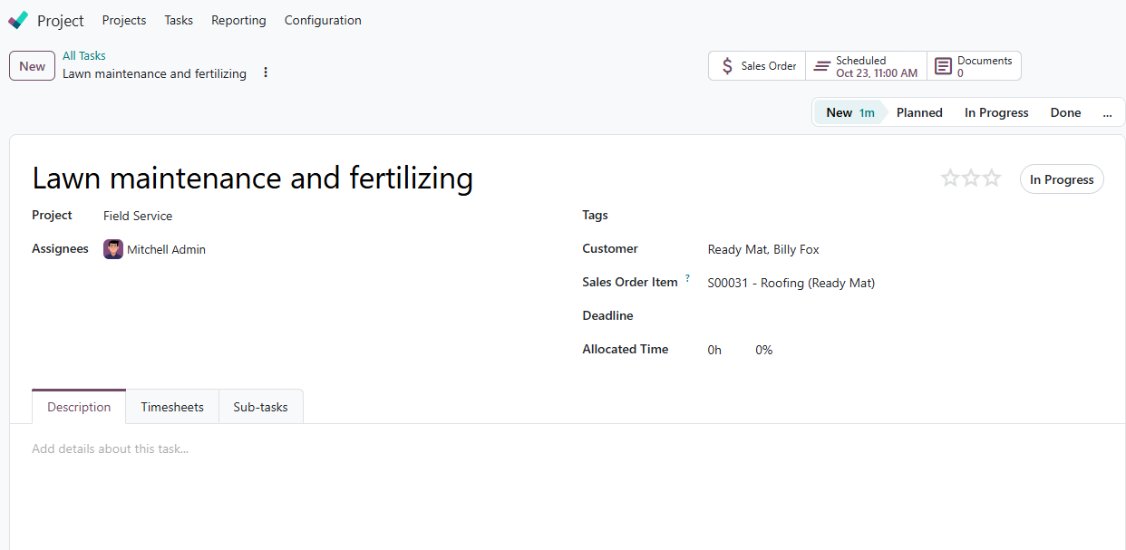Set priority with the first star

pyautogui.click(x=950, y=179)
